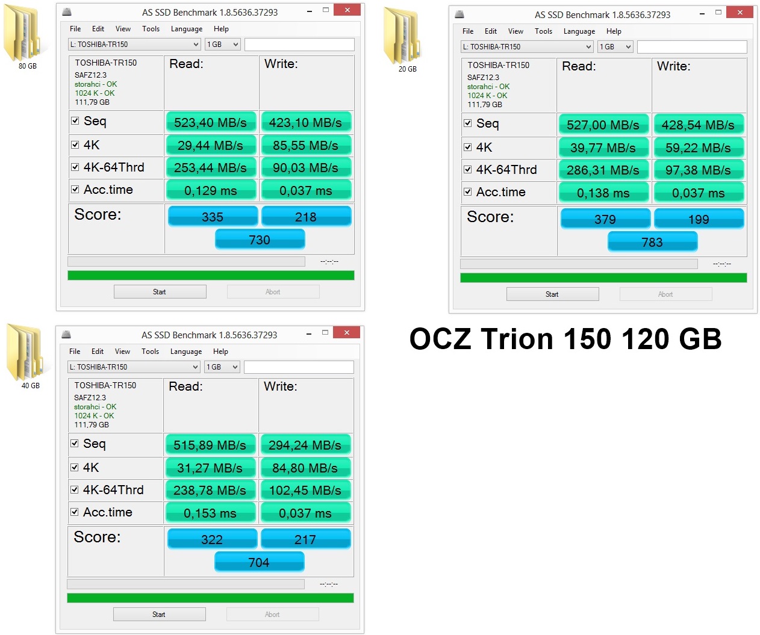Click Start in the top-left benchmark window
The height and width of the screenshot is (635, 760).
pyautogui.click(x=160, y=292)
